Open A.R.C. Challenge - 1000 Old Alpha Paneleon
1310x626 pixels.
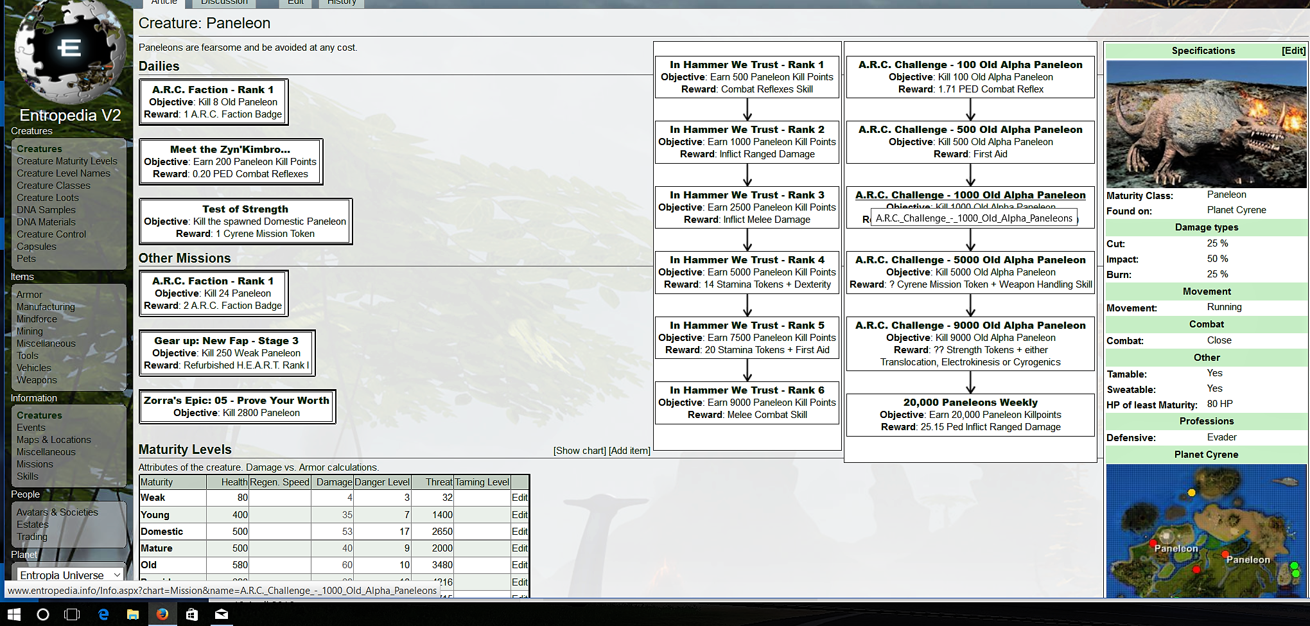[x=970, y=195]
